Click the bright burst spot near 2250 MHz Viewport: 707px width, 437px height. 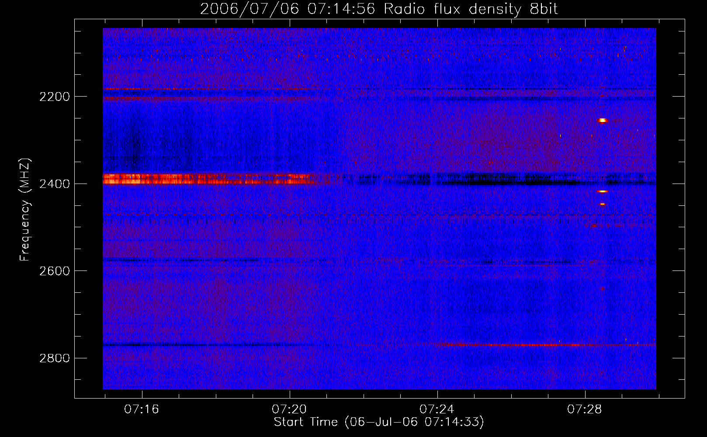[x=603, y=120]
